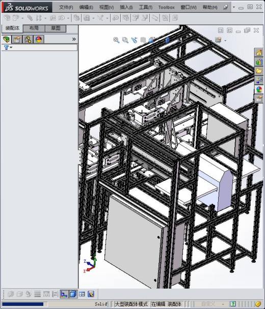
Task: Click the gold tag icon in status bar
Action: (258, 304)
